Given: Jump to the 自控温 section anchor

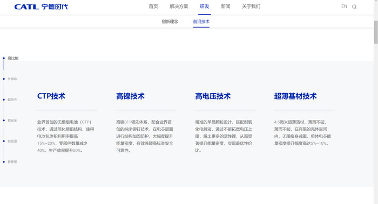Looking at the screenshot, I should (x=12, y=141).
